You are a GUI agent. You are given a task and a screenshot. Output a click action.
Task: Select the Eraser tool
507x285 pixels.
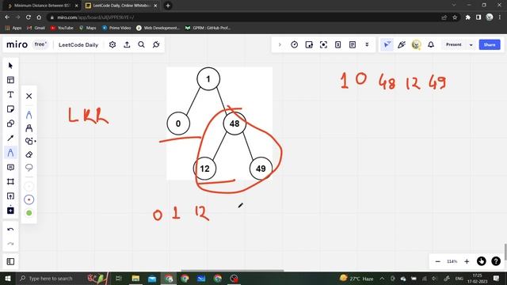click(x=29, y=154)
